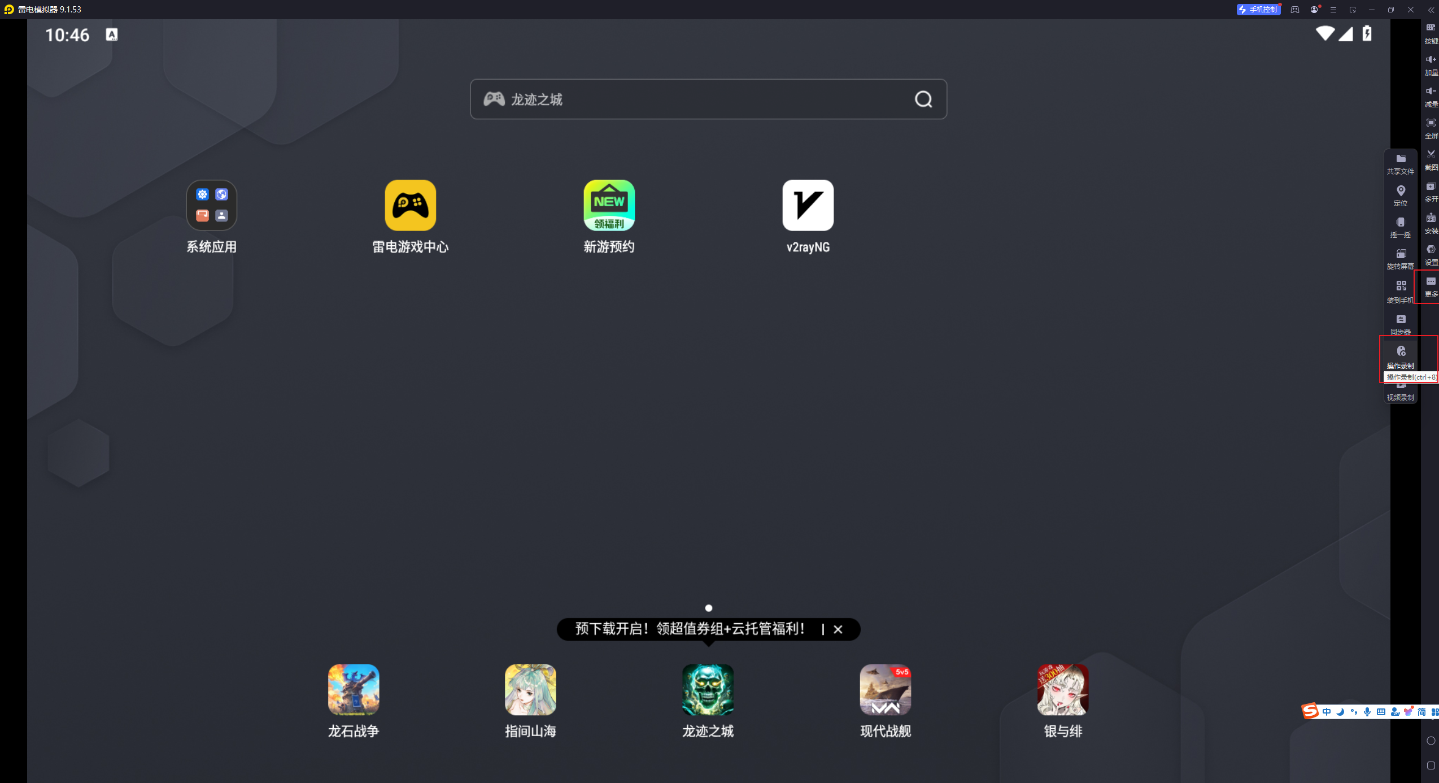Rotate the screen with 旋转屏幕
The width and height of the screenshot is (1439, 783).
pyautogui.click(x=1401, y=259)
